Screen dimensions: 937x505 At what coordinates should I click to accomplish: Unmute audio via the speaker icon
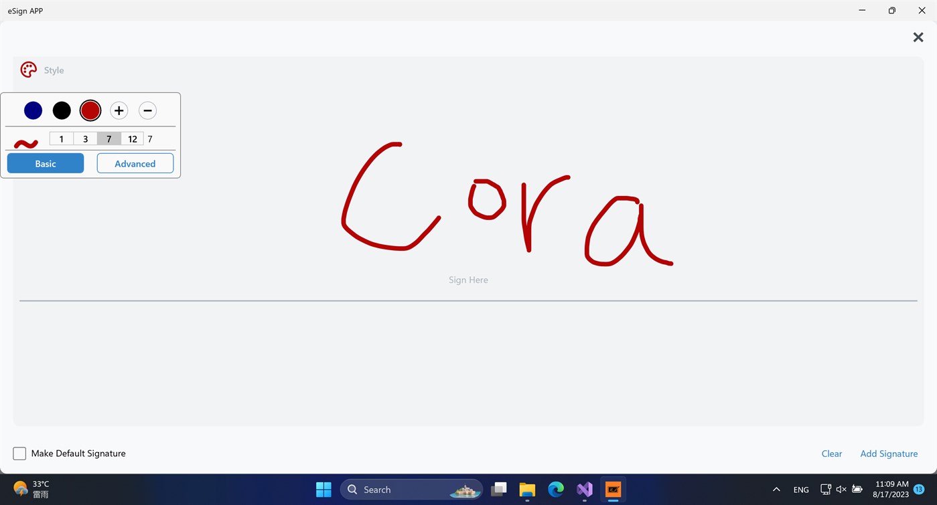(x=841, y=489)
